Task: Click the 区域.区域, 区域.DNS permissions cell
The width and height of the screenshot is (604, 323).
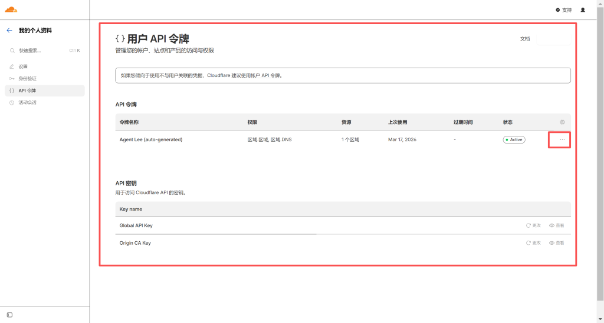Action: pos(270,139)
